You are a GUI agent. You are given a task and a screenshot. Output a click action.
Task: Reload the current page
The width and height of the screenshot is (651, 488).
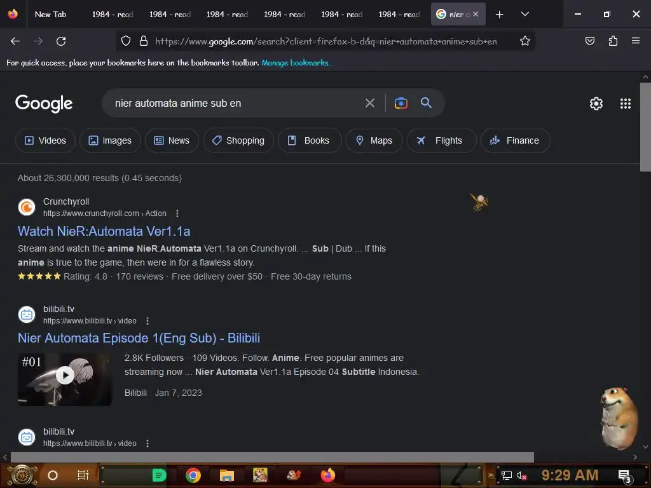coord(61,41)
